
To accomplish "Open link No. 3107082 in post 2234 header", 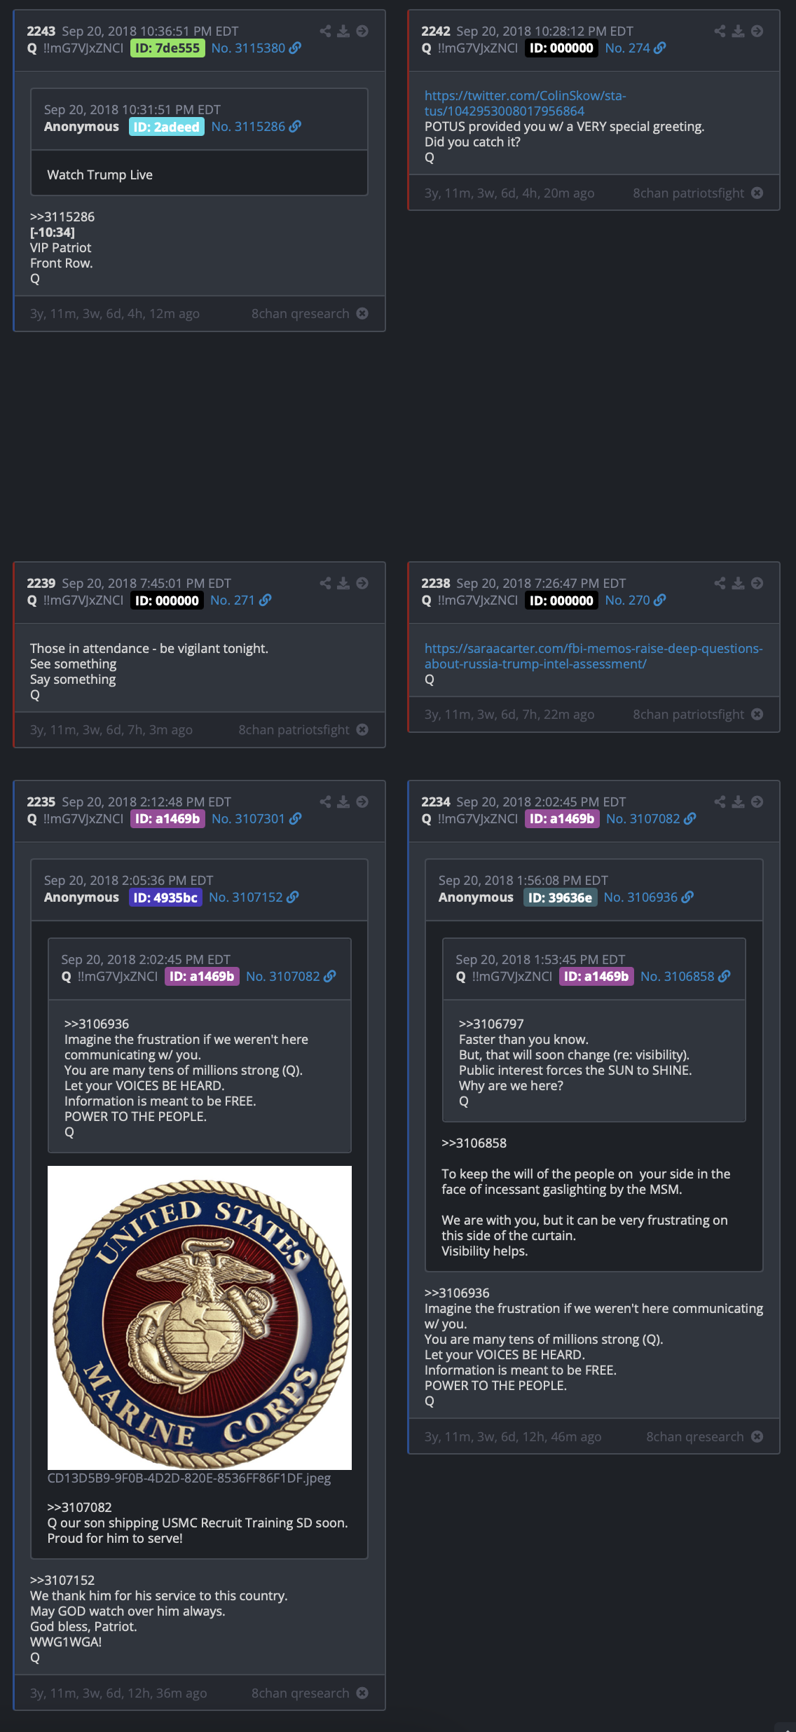I will coord(651,819).
